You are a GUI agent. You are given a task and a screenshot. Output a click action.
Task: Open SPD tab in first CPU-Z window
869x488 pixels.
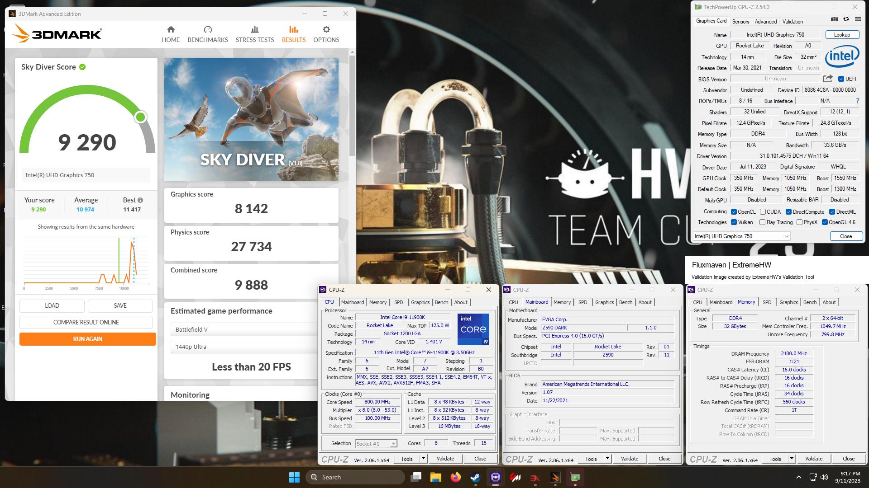coord(398,302)
